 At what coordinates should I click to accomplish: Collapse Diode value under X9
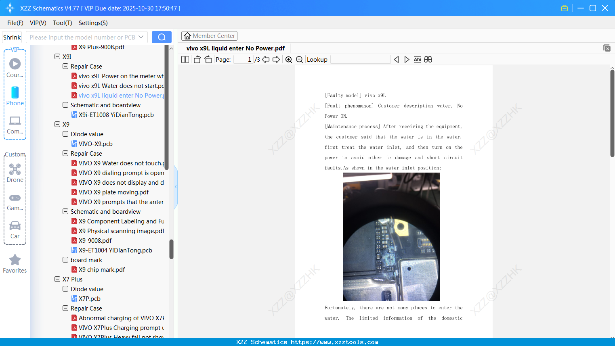tap(65, 134)
